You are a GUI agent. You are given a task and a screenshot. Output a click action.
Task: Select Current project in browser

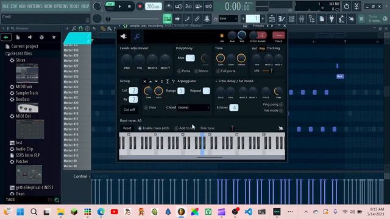pyautogui.click(x=22, y=46)
